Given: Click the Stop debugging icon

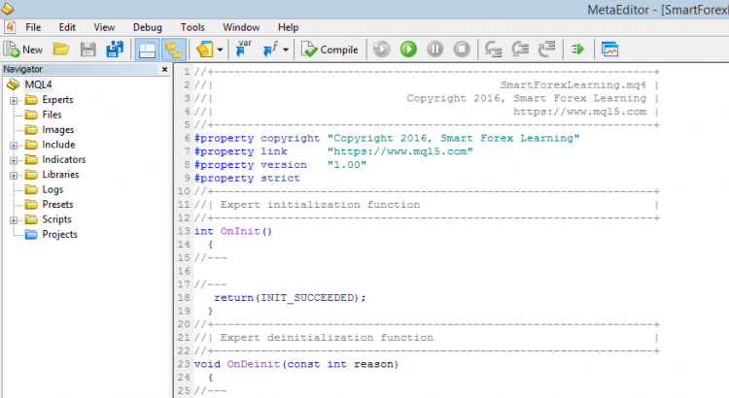Looking at the screenshot, I should (x=462, y=49).
